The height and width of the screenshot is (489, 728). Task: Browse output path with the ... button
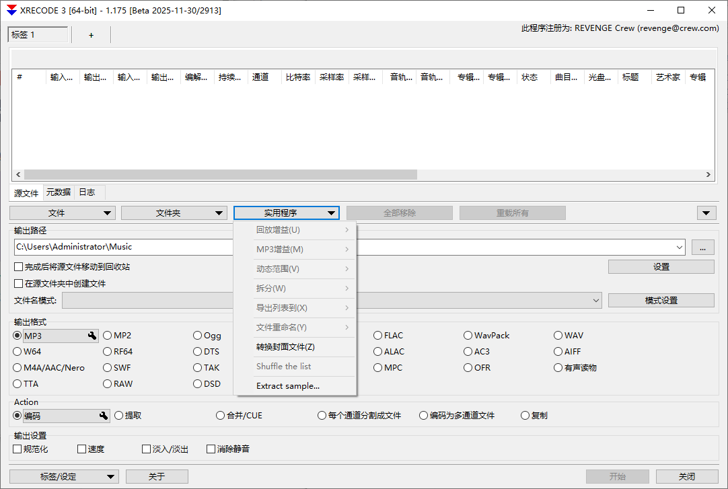702,247
